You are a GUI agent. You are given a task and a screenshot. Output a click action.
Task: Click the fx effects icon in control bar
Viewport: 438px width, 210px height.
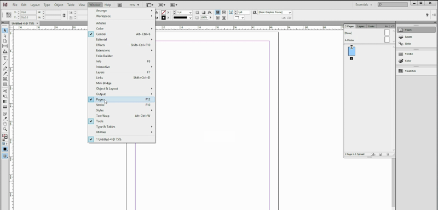click(210, 13)
